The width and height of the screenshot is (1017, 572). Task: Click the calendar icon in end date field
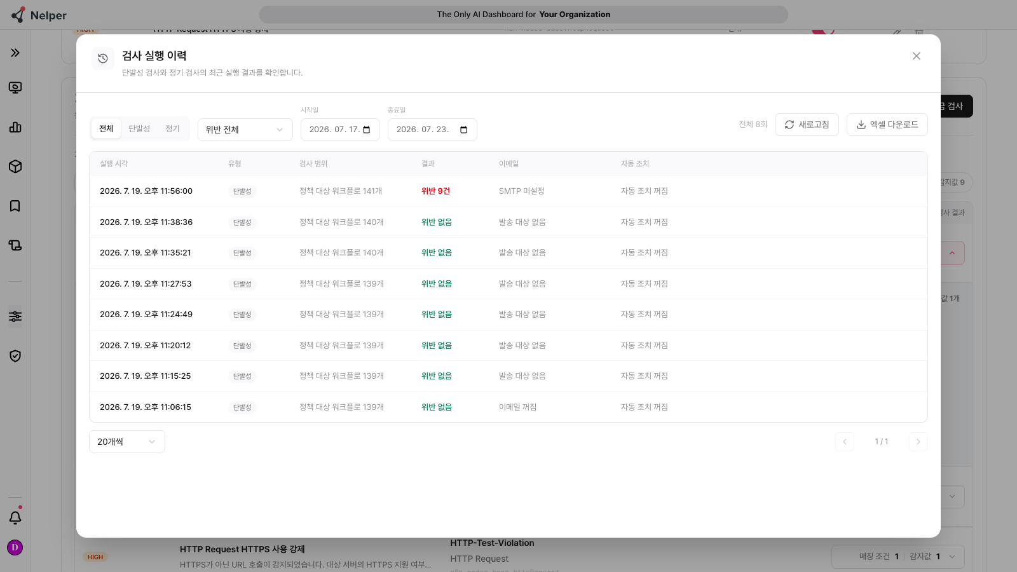[463, 130]
